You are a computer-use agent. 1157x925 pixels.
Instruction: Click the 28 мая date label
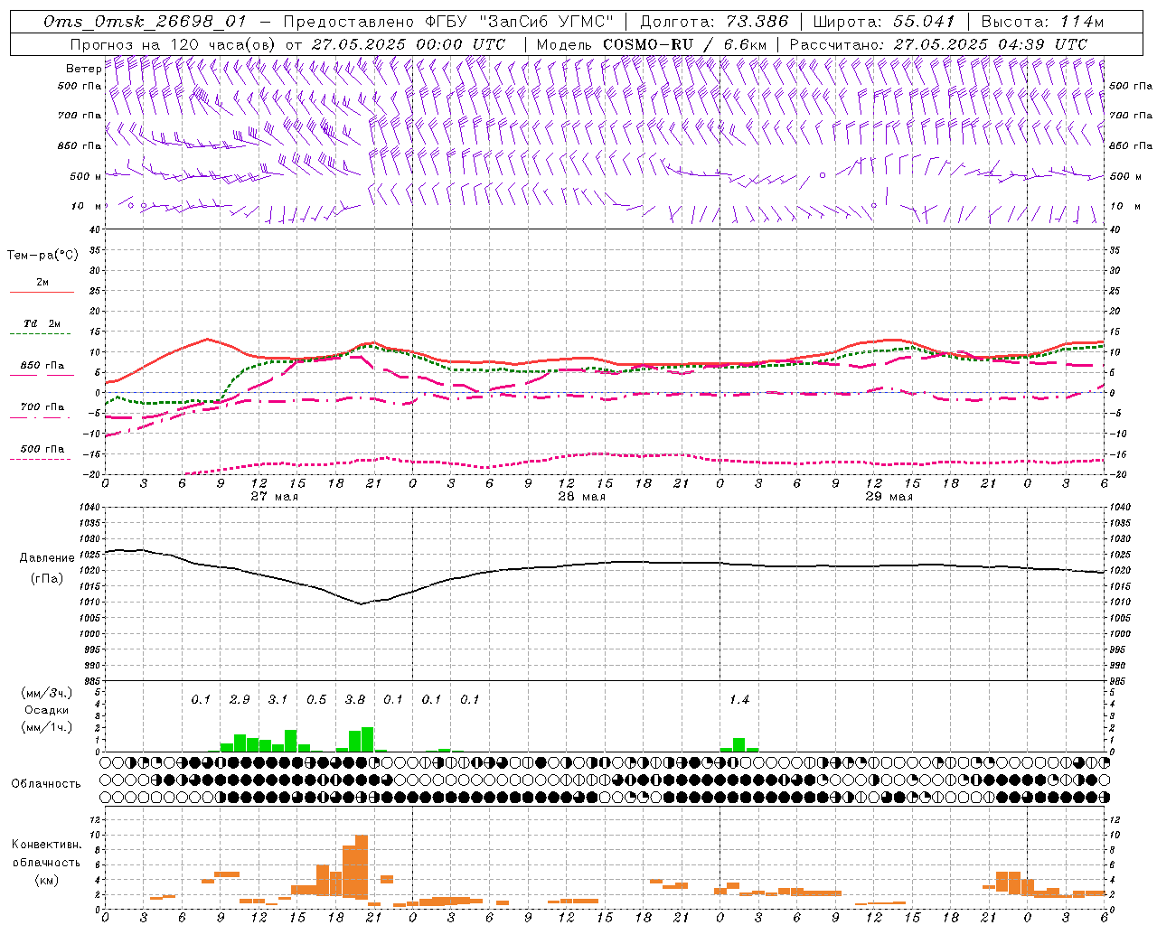[x=581, y=497]
